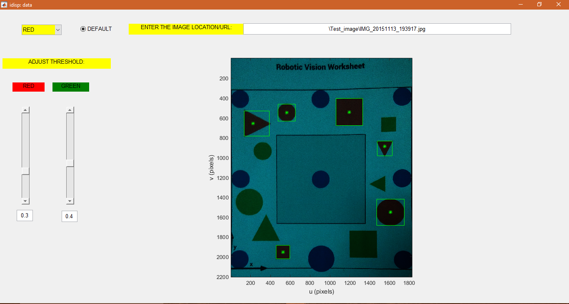Click the green threshold slider thumb

click(70, 163)
